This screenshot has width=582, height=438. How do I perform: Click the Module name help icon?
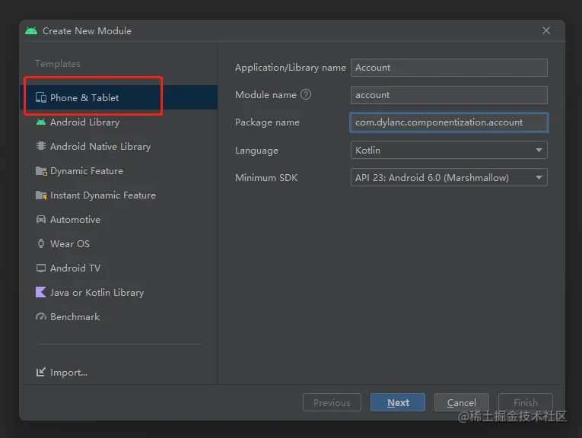coord(306,95)
